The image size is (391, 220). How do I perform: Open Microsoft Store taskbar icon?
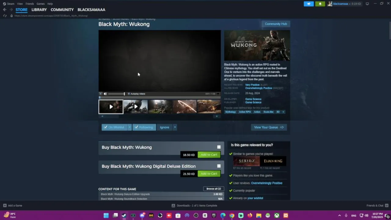tap(178, 215)
